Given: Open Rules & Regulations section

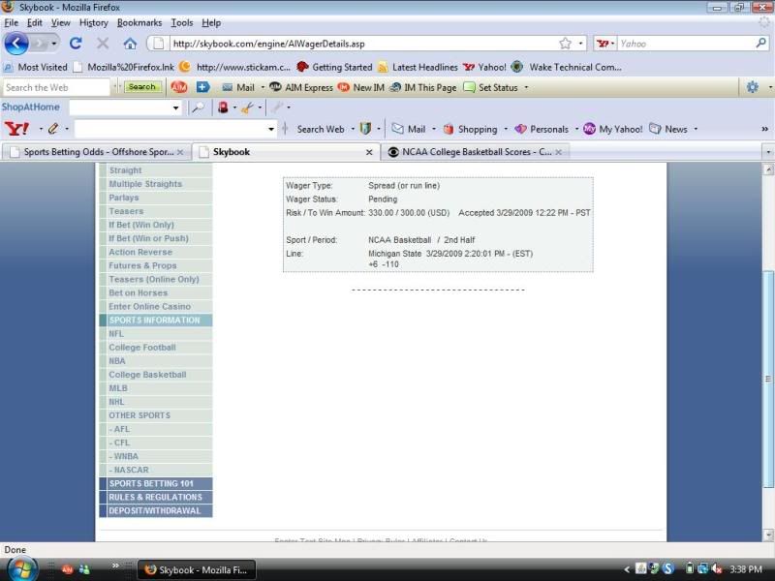Looking at the screenshot, I should (156, 497).
